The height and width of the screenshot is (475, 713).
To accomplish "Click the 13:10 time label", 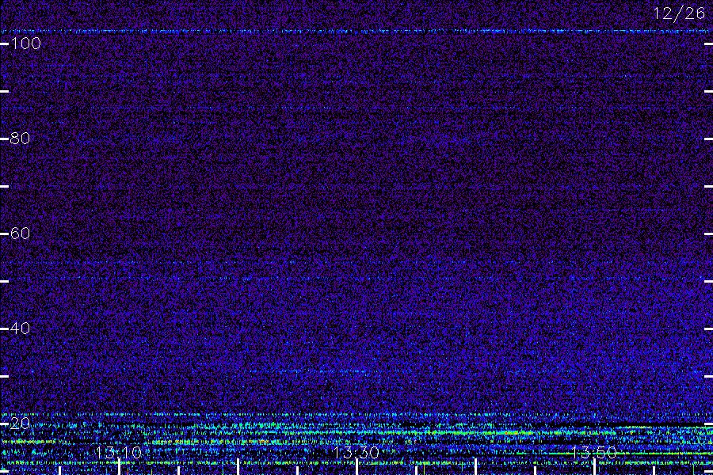I will tap(119, 452).
